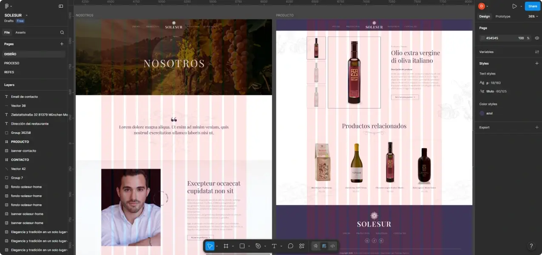The width and height of the screenshot is (542, 255).
Task: Collapse the left sidebar panel
Action: [61, 6]
